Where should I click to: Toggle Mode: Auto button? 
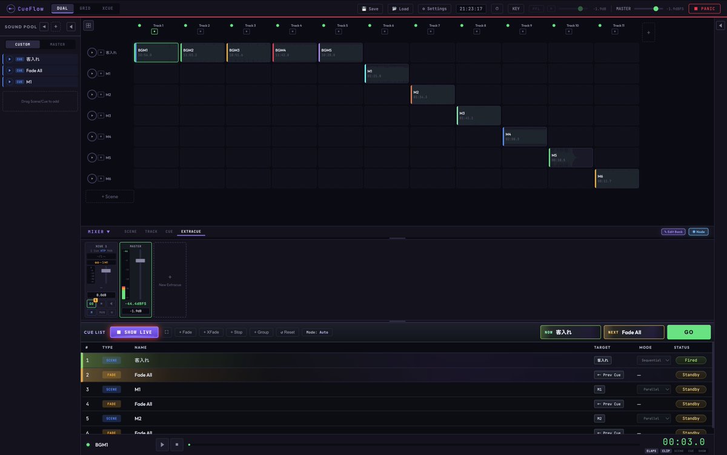tap(317, 332)
